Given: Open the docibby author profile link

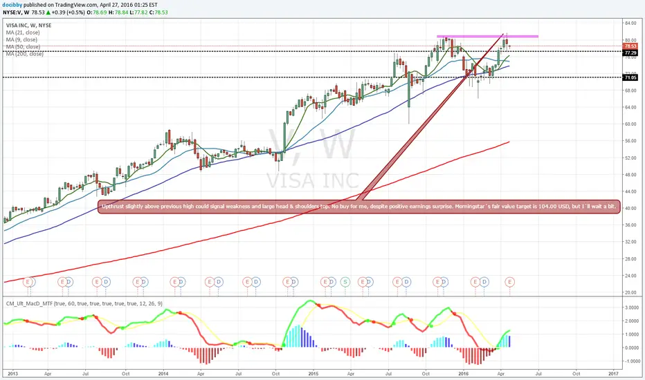Looking at the screenshot, I should pyautogui.click(x=12, y=5).
